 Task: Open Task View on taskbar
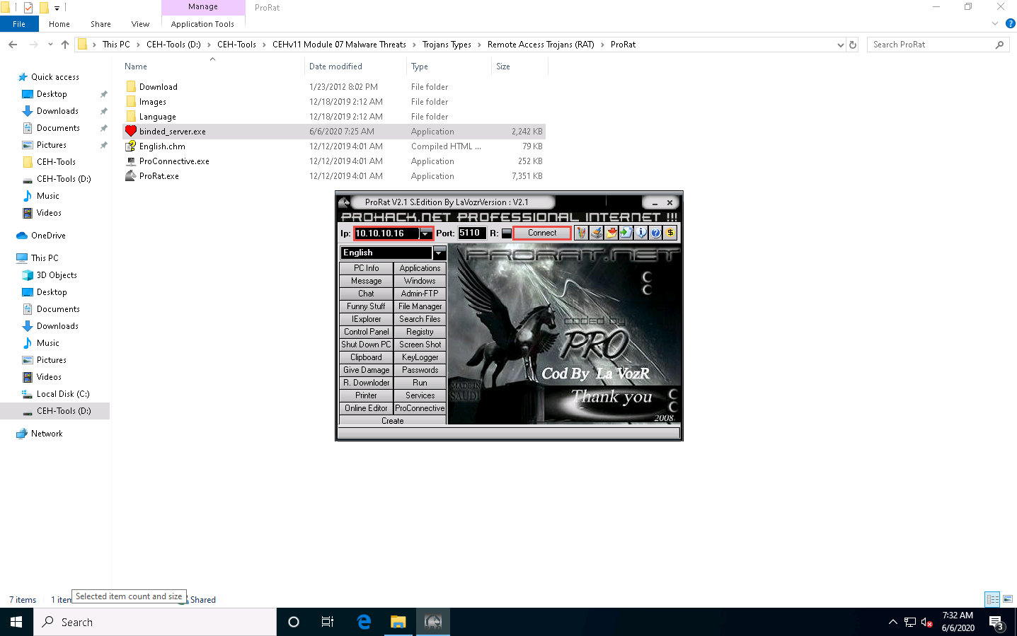(328, 622)
